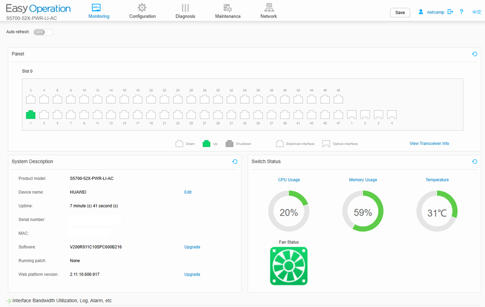The height and width of the screenshot is (307, 485).
Task: Open the Maintenance menu
Action: coord(227,10)
